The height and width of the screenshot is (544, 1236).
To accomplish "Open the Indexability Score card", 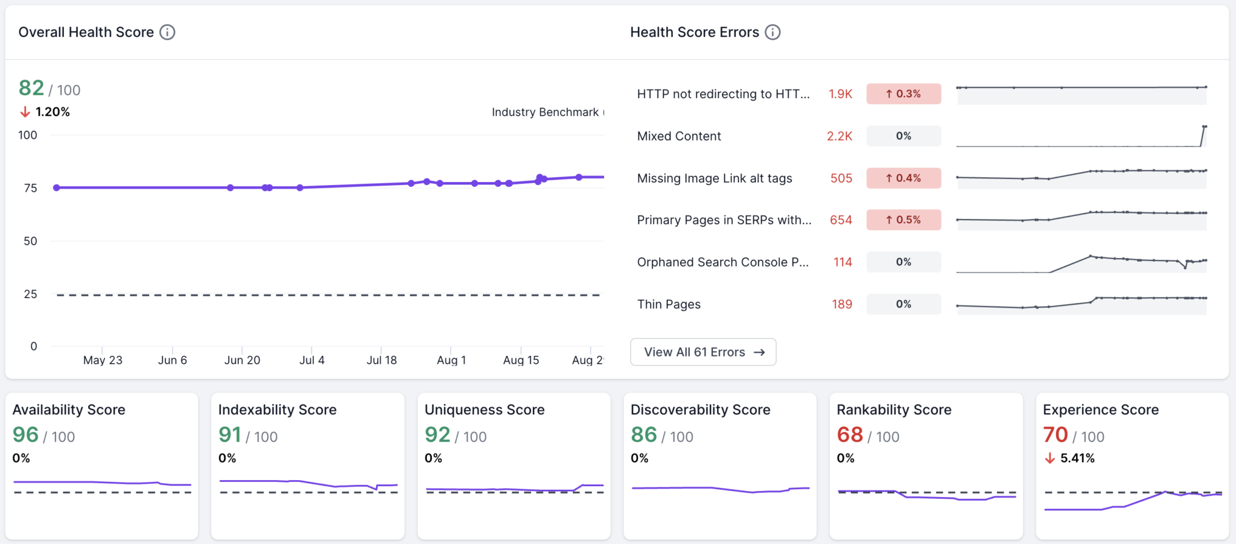I will pyautogui.click(x=308, y=466).
